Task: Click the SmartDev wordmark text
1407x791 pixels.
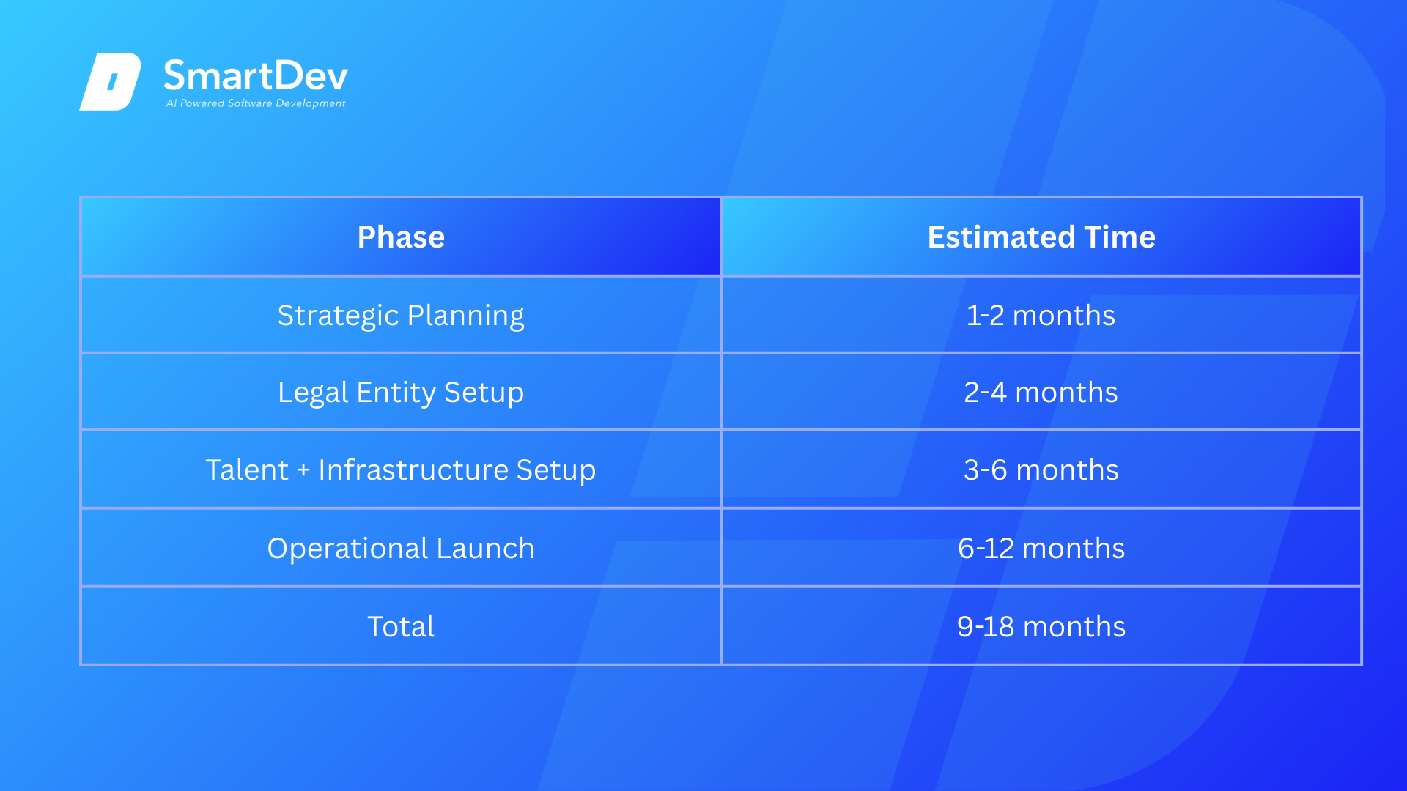Action: (255, 75)
